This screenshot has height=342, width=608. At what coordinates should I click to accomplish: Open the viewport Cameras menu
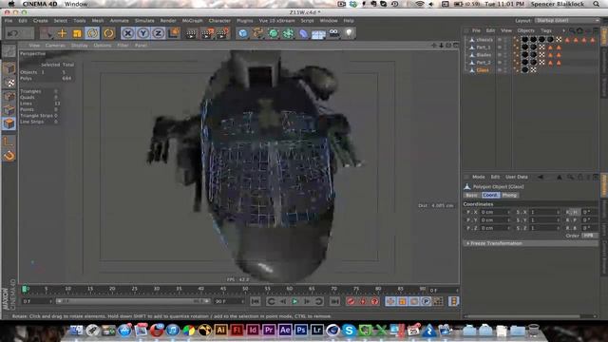pyautogui.click(x=55, y=46)
